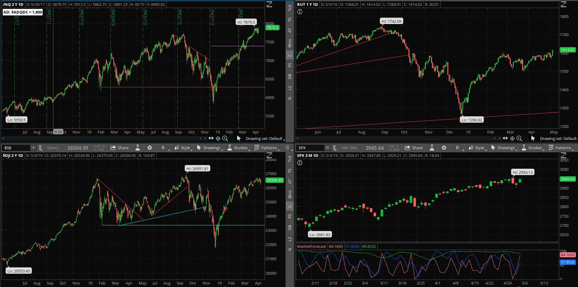This screenshot has width=578, height=287.
Task: Click the green 7872.5 price bubble on /NQ
Action: (x=272, y=27)
